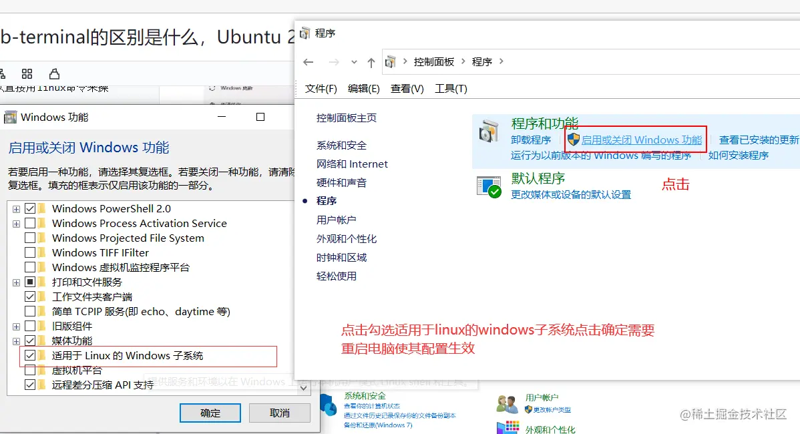This screenshot has width=800, height=434.
Task: Enable 简单 TCPIP 服务 checkbox
Action: [30, 312]
